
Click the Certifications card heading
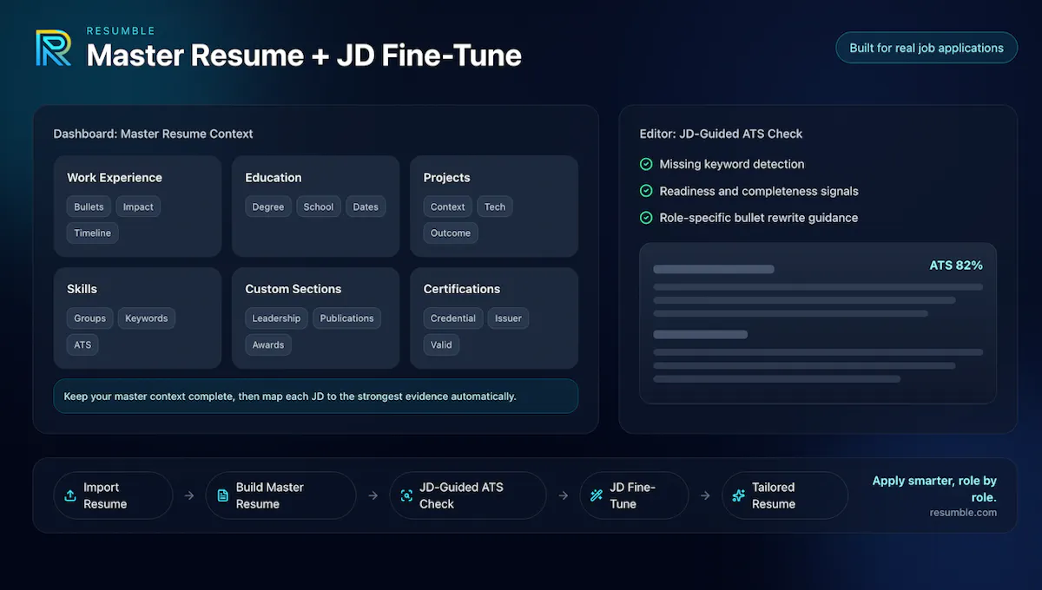(462, 289)
